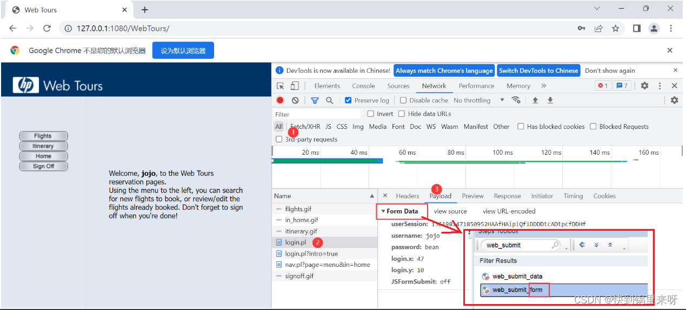Click the Network filter text field

317,114
